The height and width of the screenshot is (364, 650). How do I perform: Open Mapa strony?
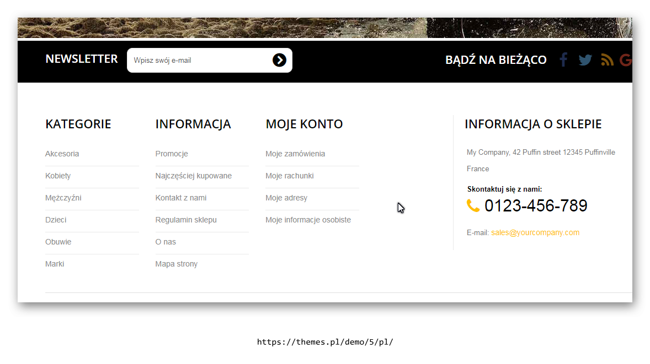pos(176,264)
